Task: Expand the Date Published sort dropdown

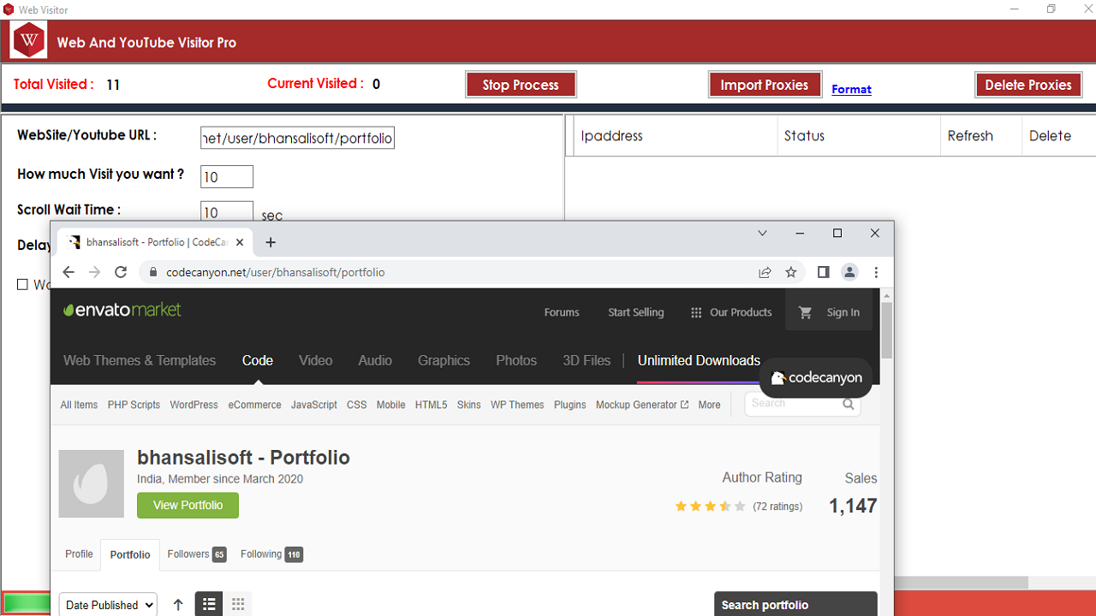Action: click(x=108, y=604)
